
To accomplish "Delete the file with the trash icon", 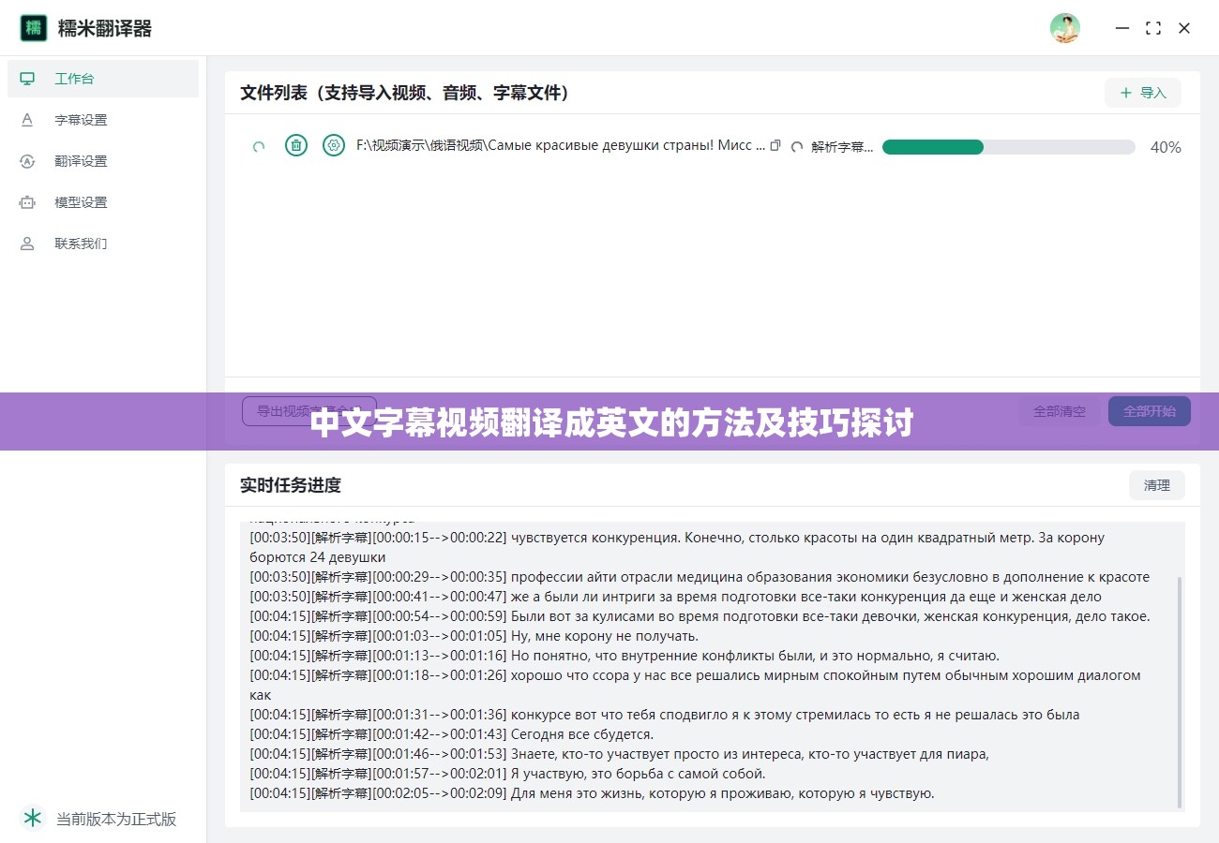I will [x=296, y=145].
